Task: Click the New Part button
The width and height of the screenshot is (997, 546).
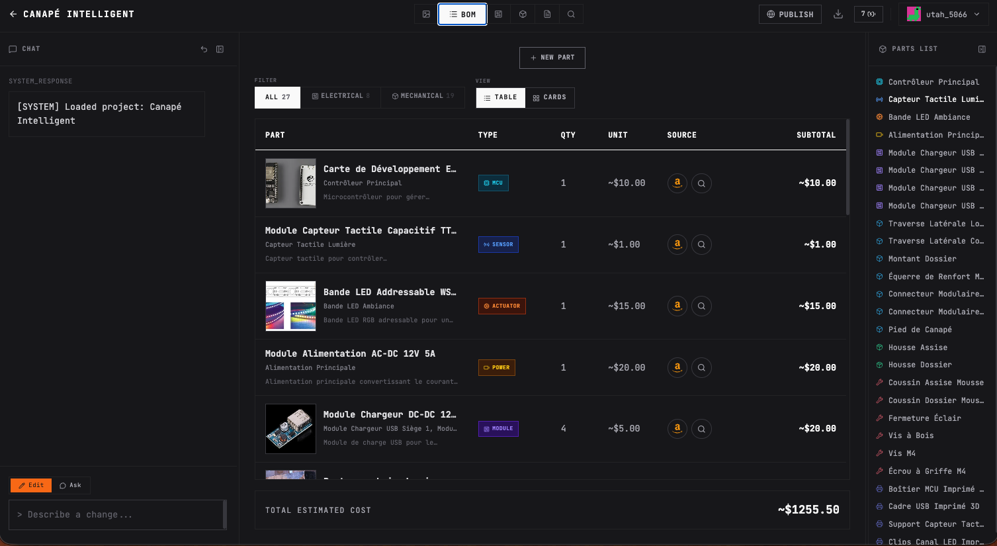Action: point(552,58)
